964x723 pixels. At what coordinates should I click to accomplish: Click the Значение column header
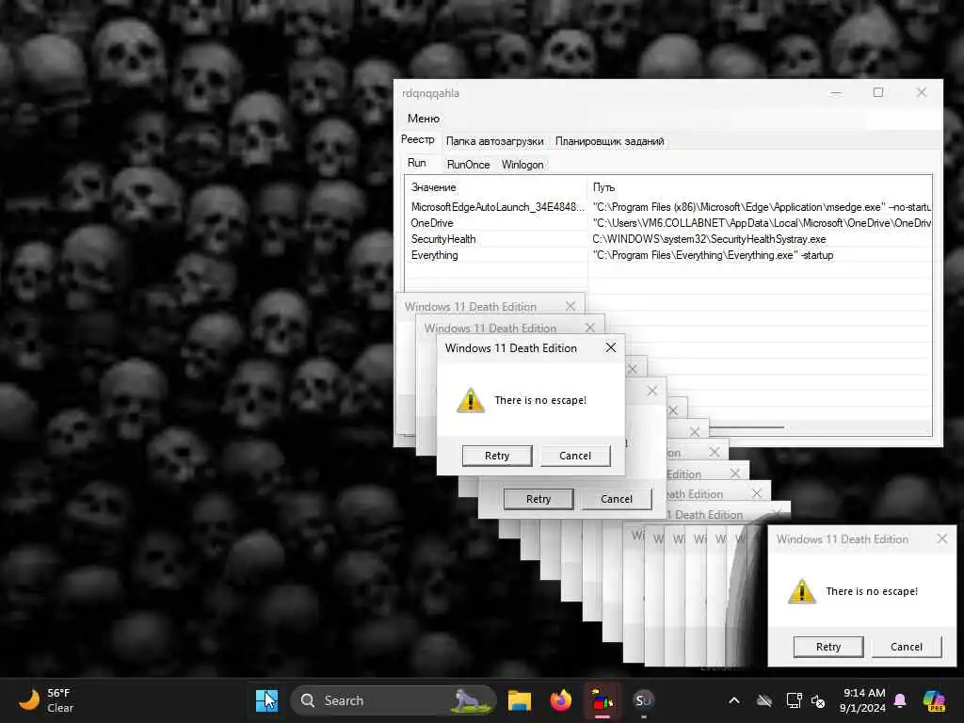point(495,187)
